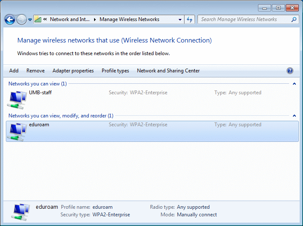This screenshot has height=226, width=303.
Task: Select the UMB-staff network icon
Action: [17, 100]
